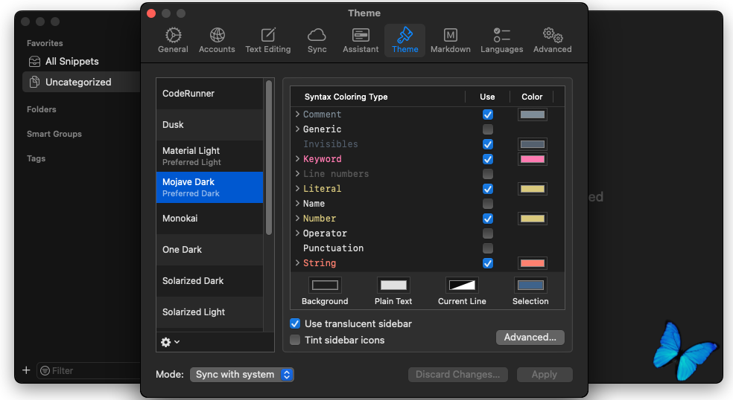Open the General preferences gear icon
733x400 pixels.
coord(173,36)
